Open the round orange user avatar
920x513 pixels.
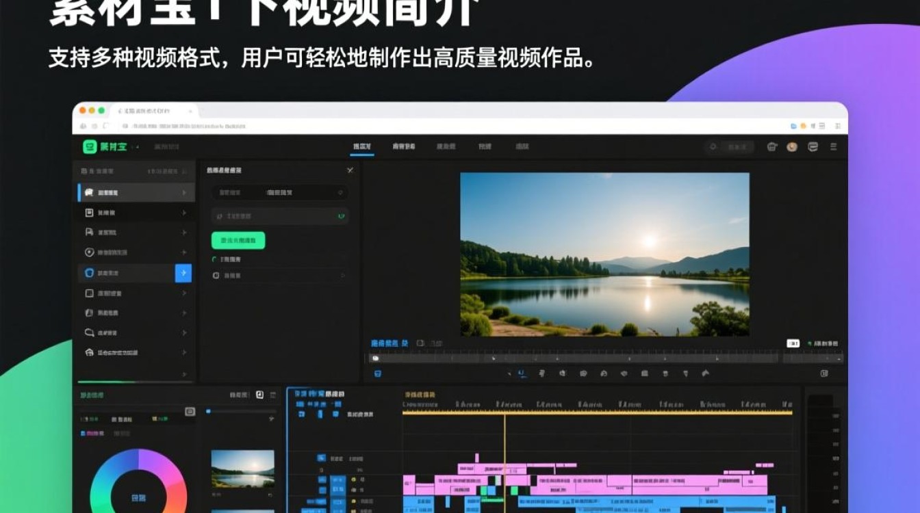click(792, 146)
